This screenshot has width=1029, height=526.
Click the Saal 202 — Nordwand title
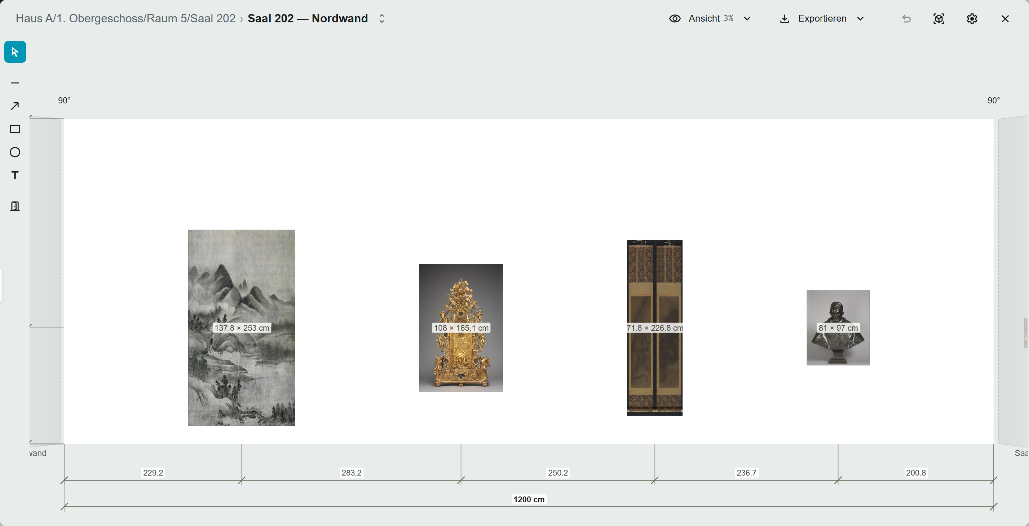tap(308, 19)
